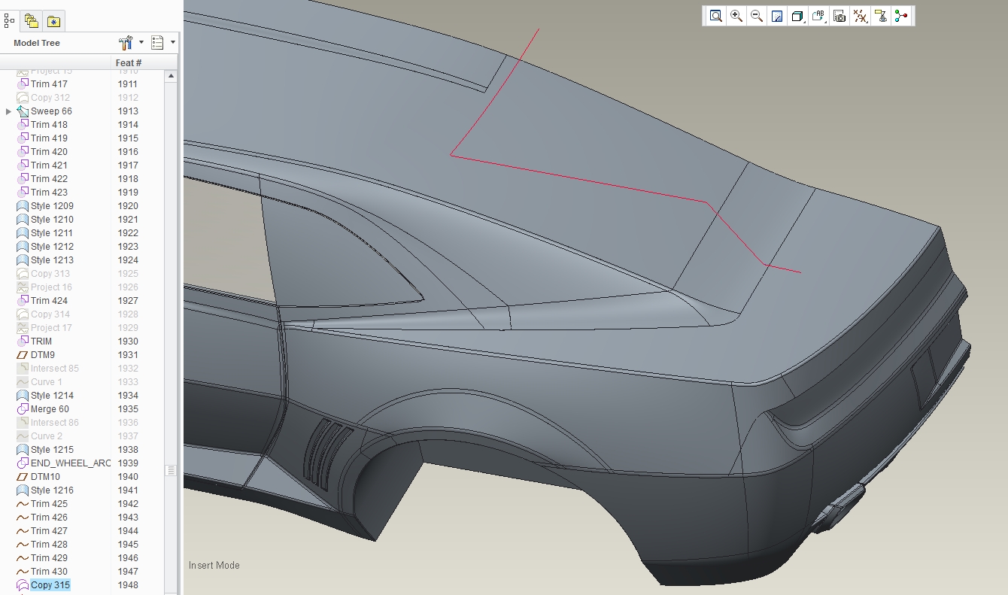Switch to the Folder Browser tab
The image size is (1008, 595).
(x=31, y=20)
